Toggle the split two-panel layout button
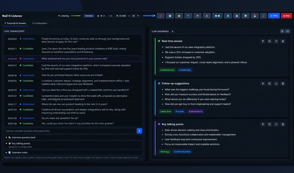294x173 pixels. pyautogui.click(x=217, y=16)
